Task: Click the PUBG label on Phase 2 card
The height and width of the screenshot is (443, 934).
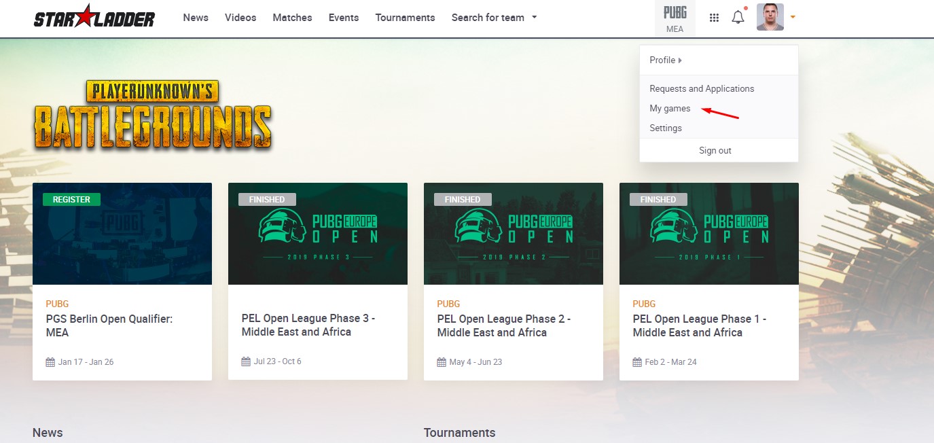Action: pos(449,304)
